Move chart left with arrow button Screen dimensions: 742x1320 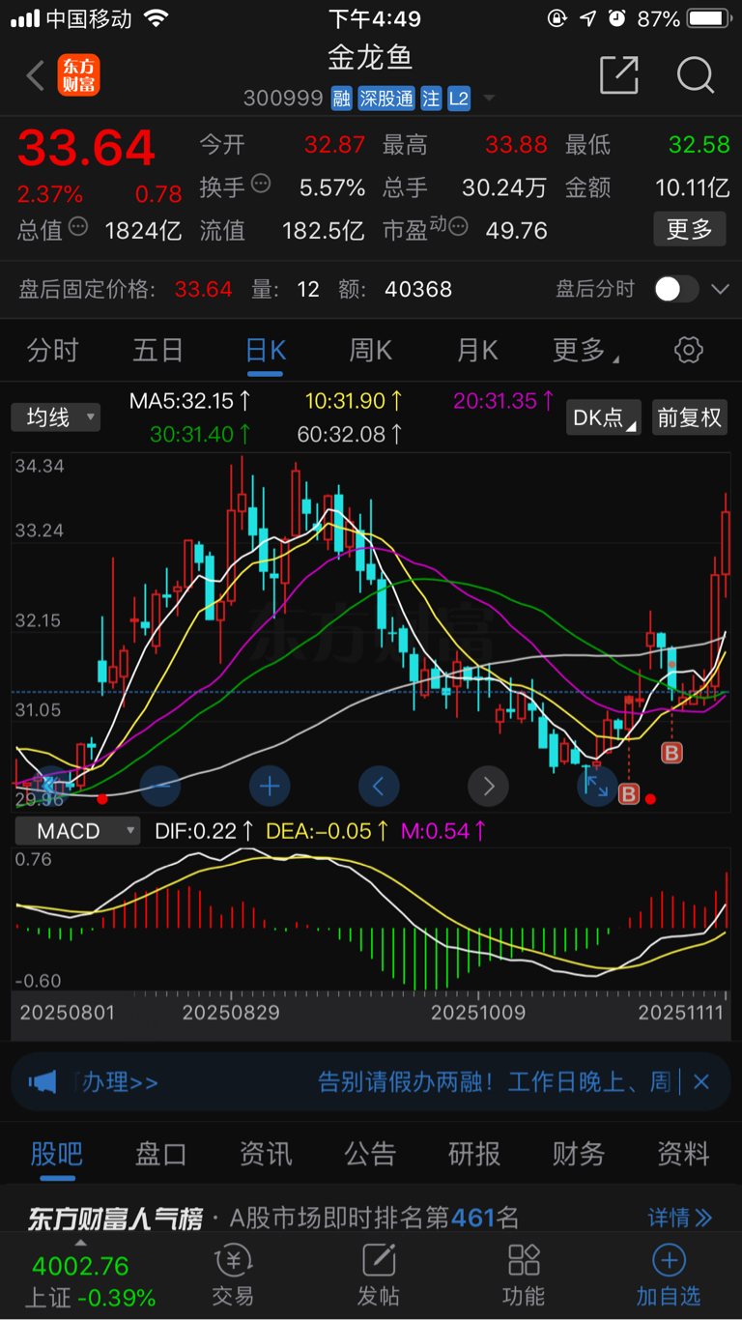click(379, 786)
